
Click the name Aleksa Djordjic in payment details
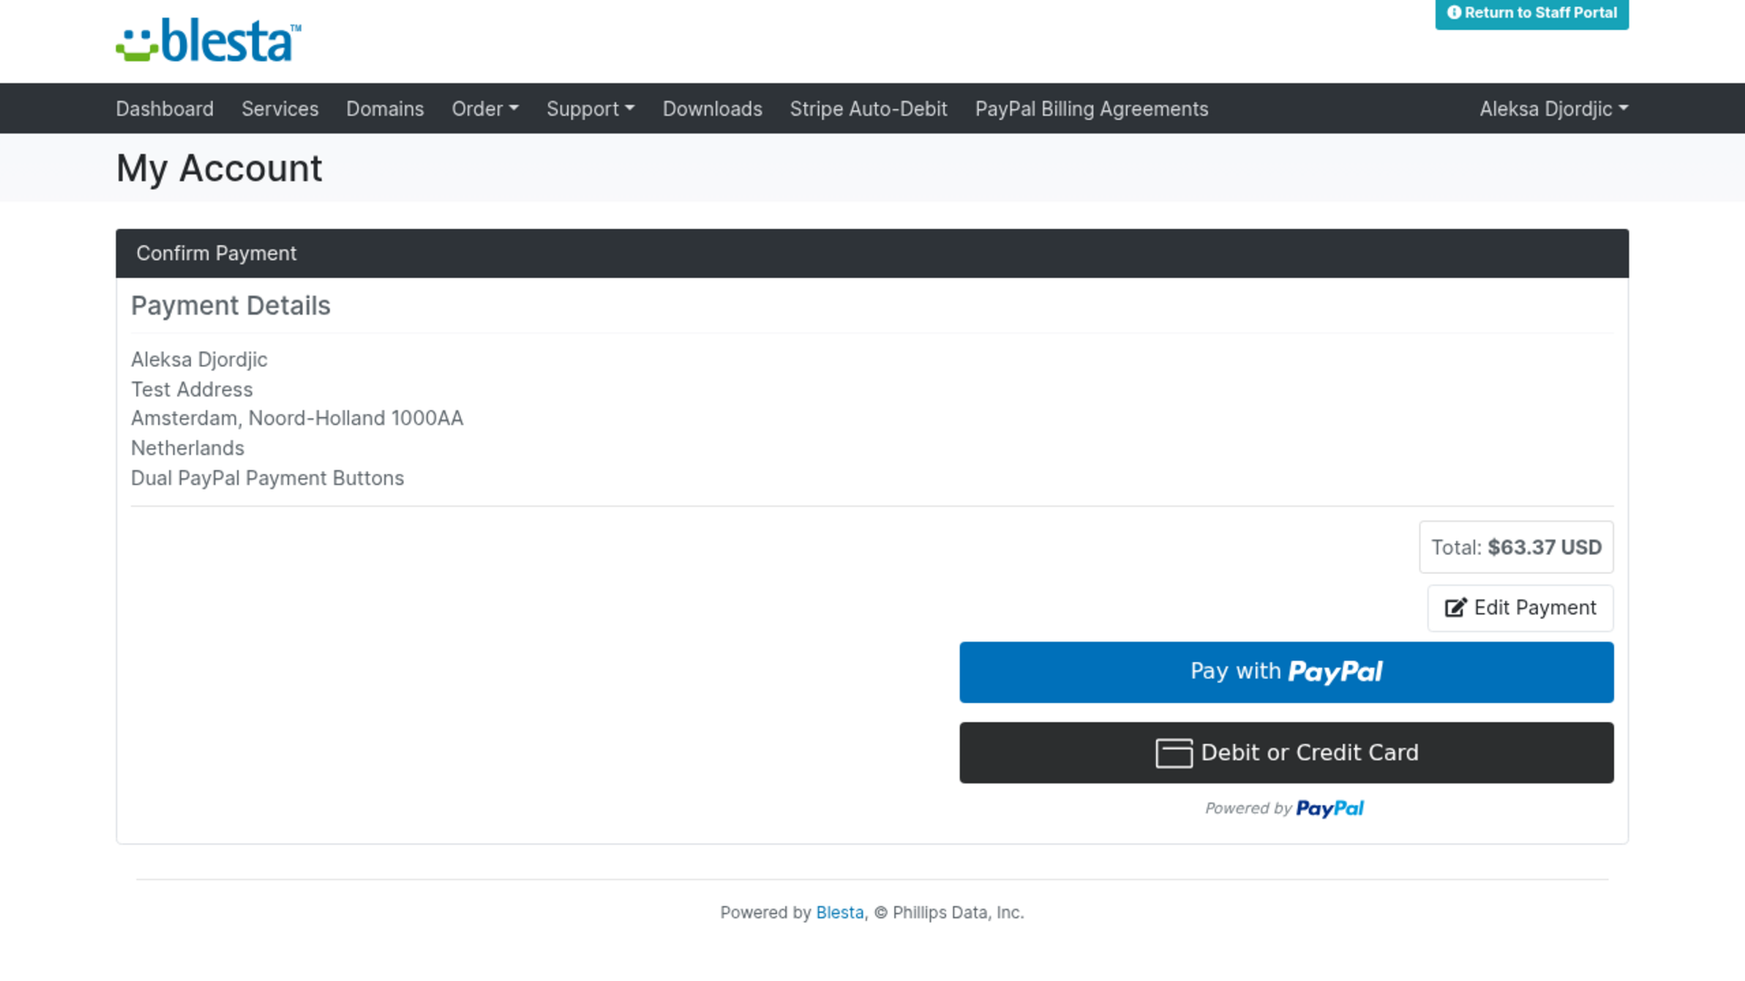pos(199,360)
